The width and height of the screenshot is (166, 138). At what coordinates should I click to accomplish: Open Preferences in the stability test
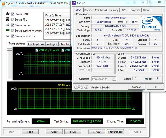[115, 132]
